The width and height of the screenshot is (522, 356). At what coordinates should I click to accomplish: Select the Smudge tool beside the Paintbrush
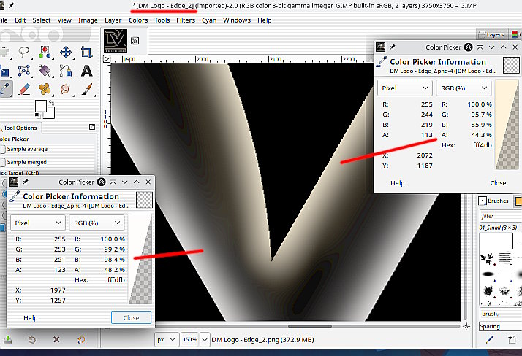(65, 89)
